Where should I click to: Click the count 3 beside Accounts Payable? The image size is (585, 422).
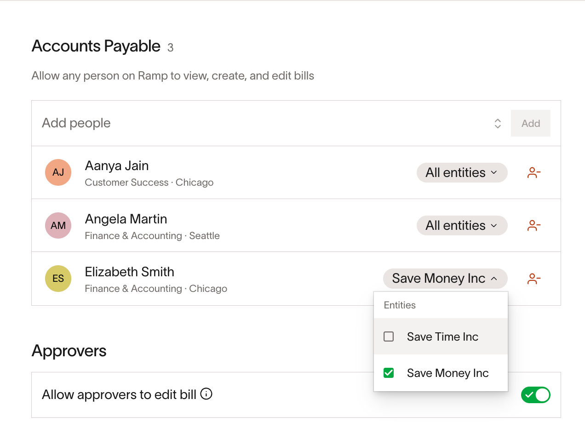click(170, 48)
